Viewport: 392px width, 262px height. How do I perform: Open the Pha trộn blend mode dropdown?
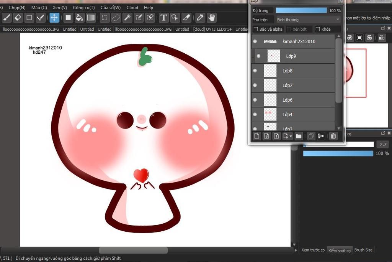[x=308, y=20]
